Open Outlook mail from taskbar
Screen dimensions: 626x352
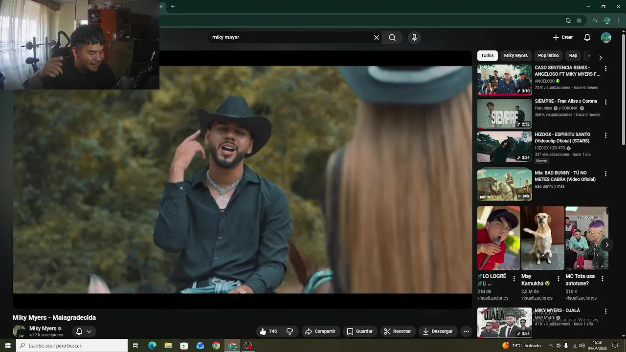click(200, 346)
